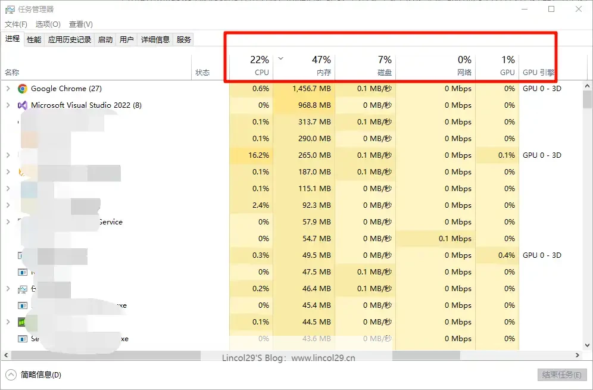
Task: Open the 文件(F) menu
Action: point(16,24)
